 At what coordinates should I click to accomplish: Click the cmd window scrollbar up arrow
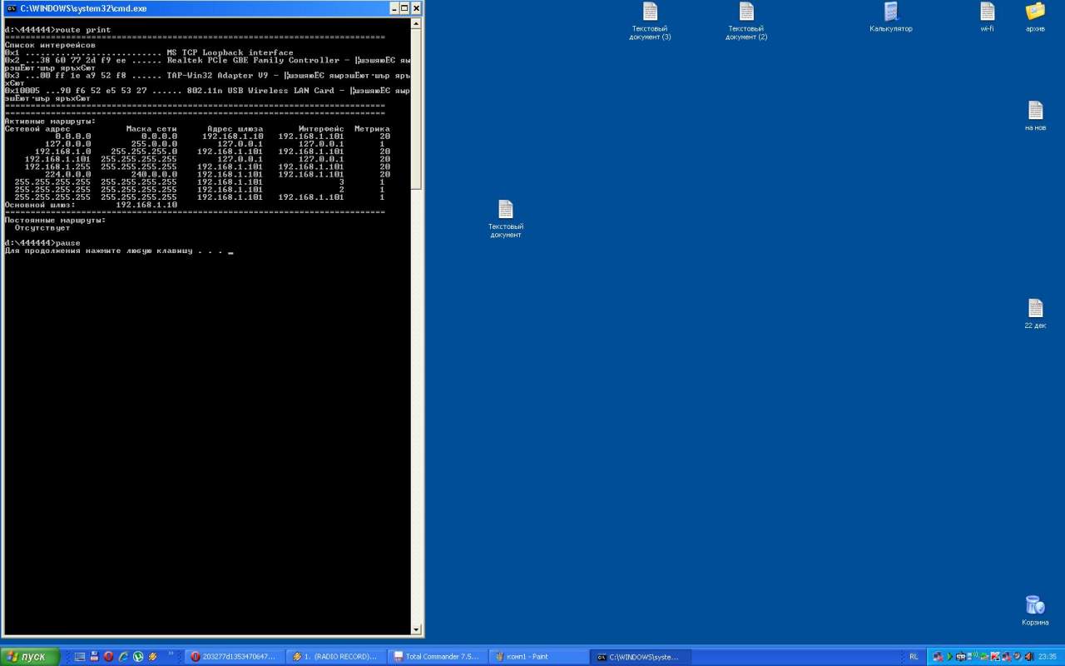click(x=417, y=24)
